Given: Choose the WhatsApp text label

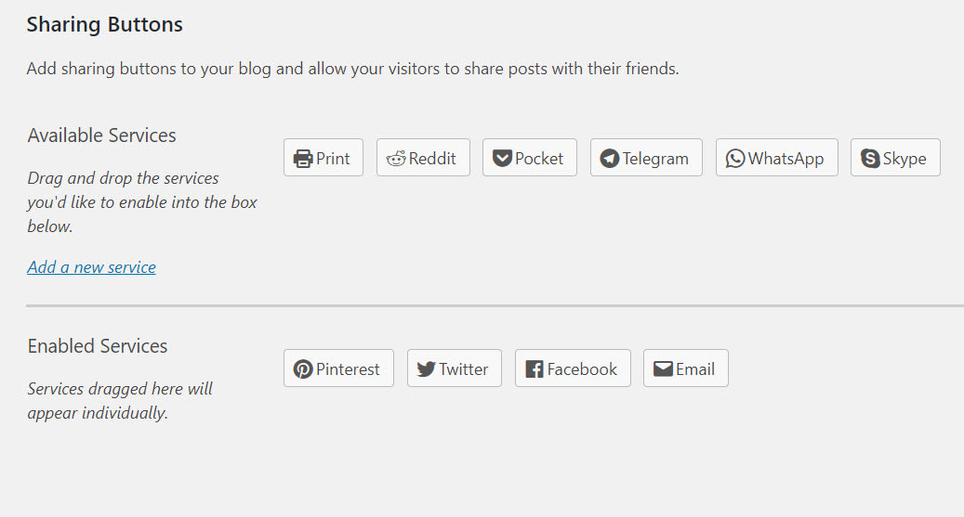Looking at the screenshot, I should [x=786, y=159].
